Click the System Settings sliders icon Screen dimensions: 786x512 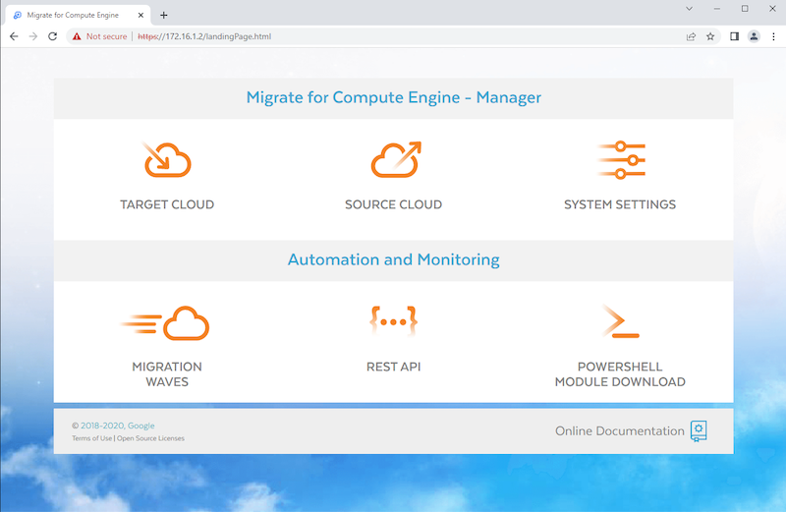click(x=620, y=159)
